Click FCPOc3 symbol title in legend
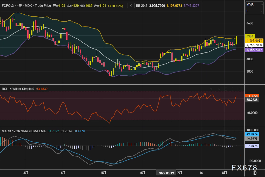265x177 pixels. 8,5
